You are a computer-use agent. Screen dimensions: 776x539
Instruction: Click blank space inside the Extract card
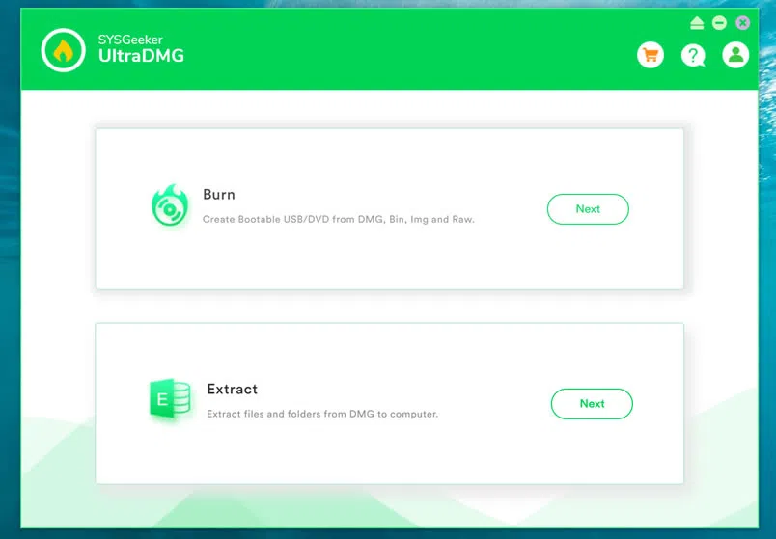coord(386,453)
